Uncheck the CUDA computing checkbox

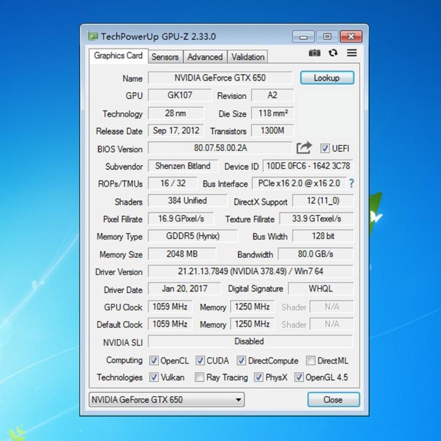(200, 361)
